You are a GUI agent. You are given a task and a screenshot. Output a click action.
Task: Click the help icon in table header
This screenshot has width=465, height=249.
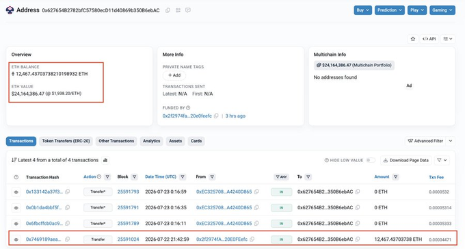(16, 177)
